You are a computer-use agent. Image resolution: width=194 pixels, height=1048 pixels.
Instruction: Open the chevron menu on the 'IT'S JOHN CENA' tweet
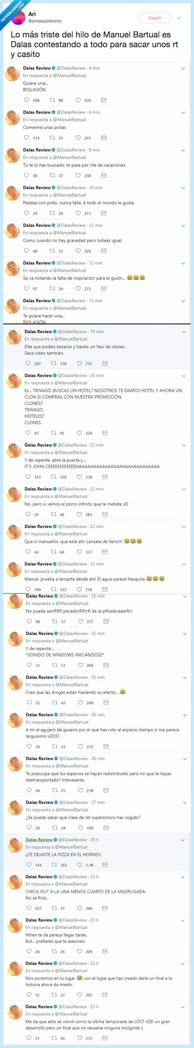[x=184, y=446]
